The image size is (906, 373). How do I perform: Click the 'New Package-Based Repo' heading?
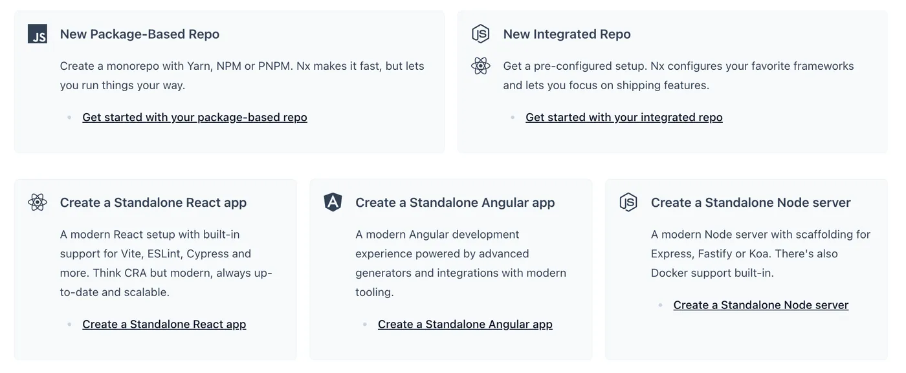pyautogui.click(x=139, y=34)
